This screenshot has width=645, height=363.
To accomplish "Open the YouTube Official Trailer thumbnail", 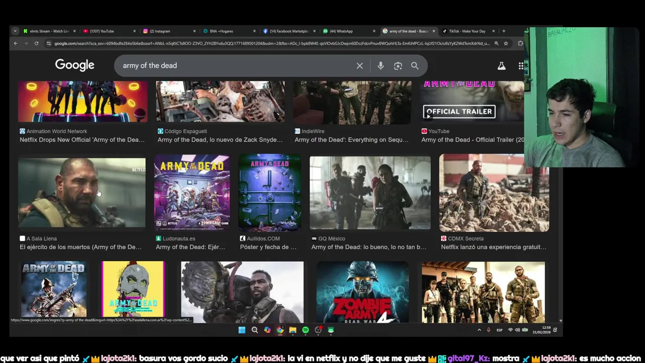I will (472, 101).
